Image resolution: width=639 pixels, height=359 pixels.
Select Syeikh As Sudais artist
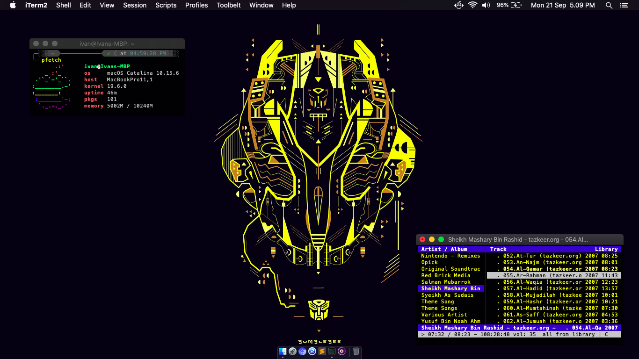tap(447, 295)
